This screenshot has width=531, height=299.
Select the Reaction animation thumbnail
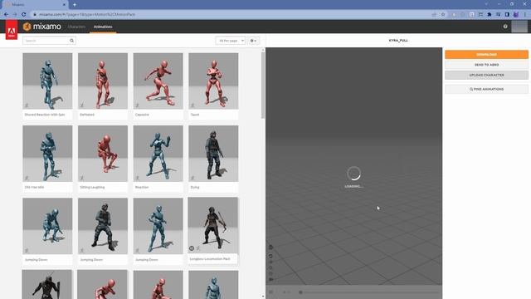(x=158, y=154)
